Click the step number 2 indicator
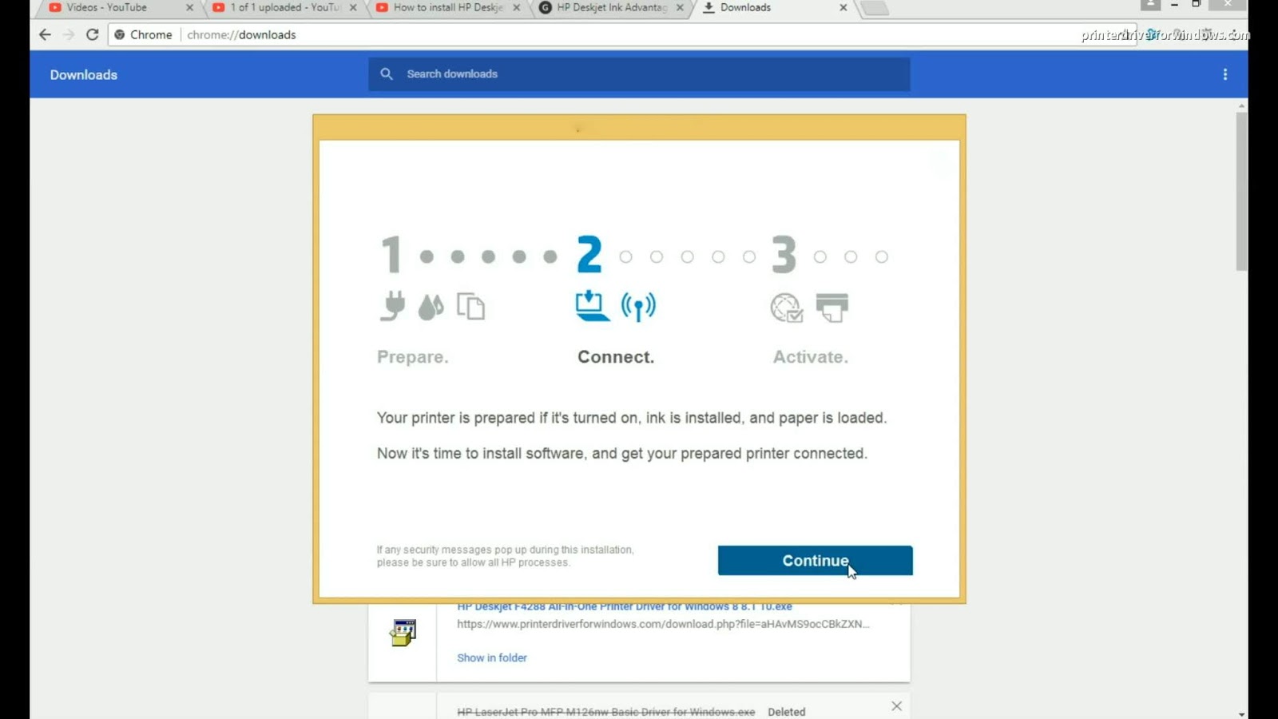 [x=589, y=254]
